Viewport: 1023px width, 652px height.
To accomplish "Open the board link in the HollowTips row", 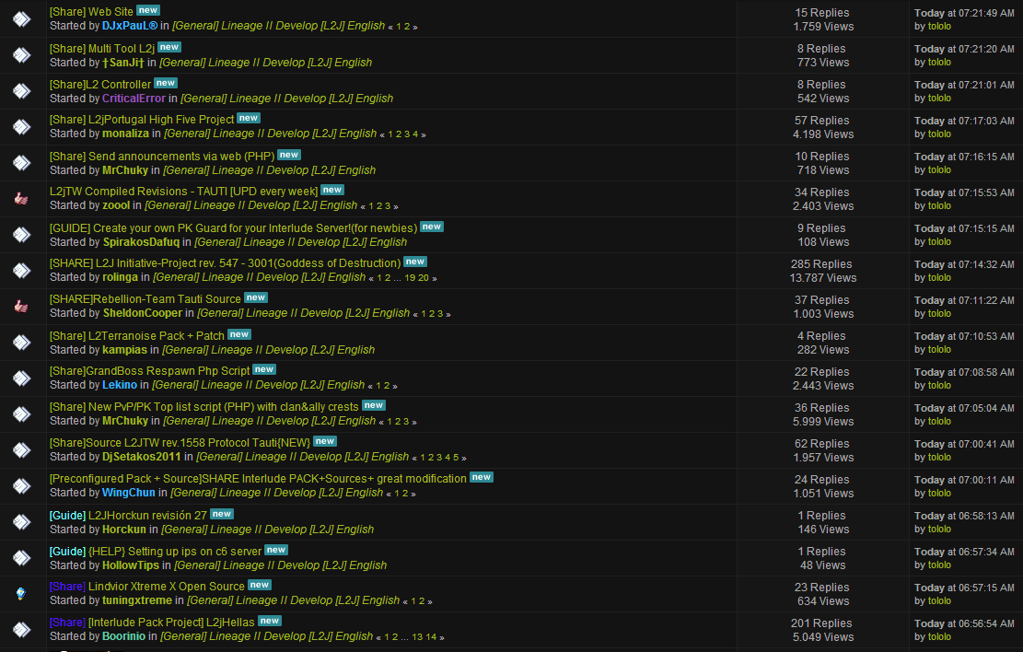I will click(280, 565).
